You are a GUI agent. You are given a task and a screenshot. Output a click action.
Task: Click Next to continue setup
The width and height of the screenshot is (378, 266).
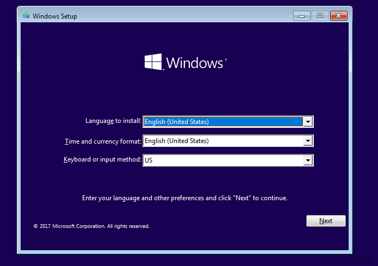[x=326, y=221]
